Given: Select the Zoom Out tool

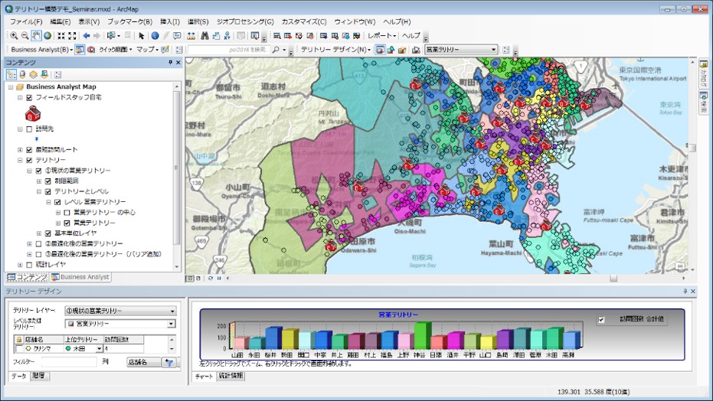Looking at the screenshot, I should tap(25, 36).
